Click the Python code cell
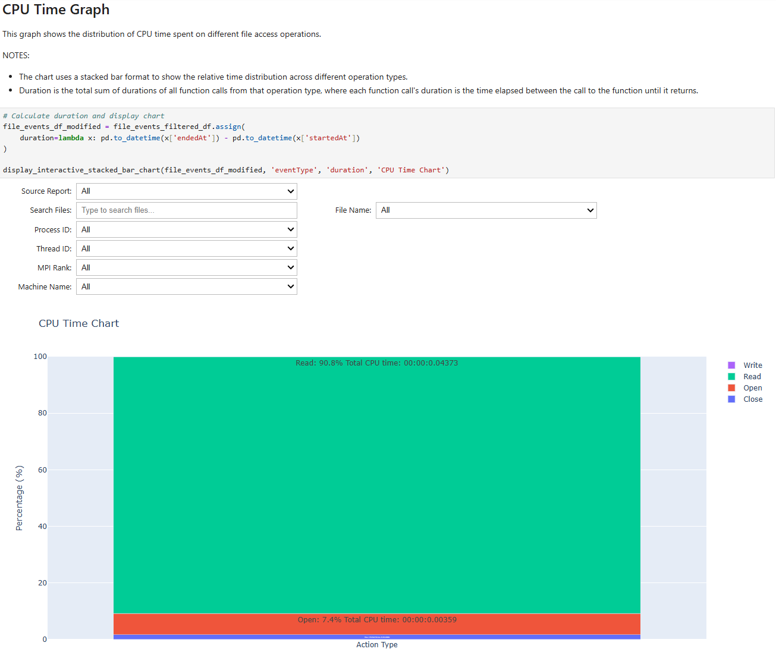776x652 pixels. (238, 143)
